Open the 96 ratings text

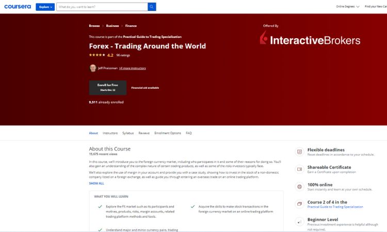pos(123,55)
